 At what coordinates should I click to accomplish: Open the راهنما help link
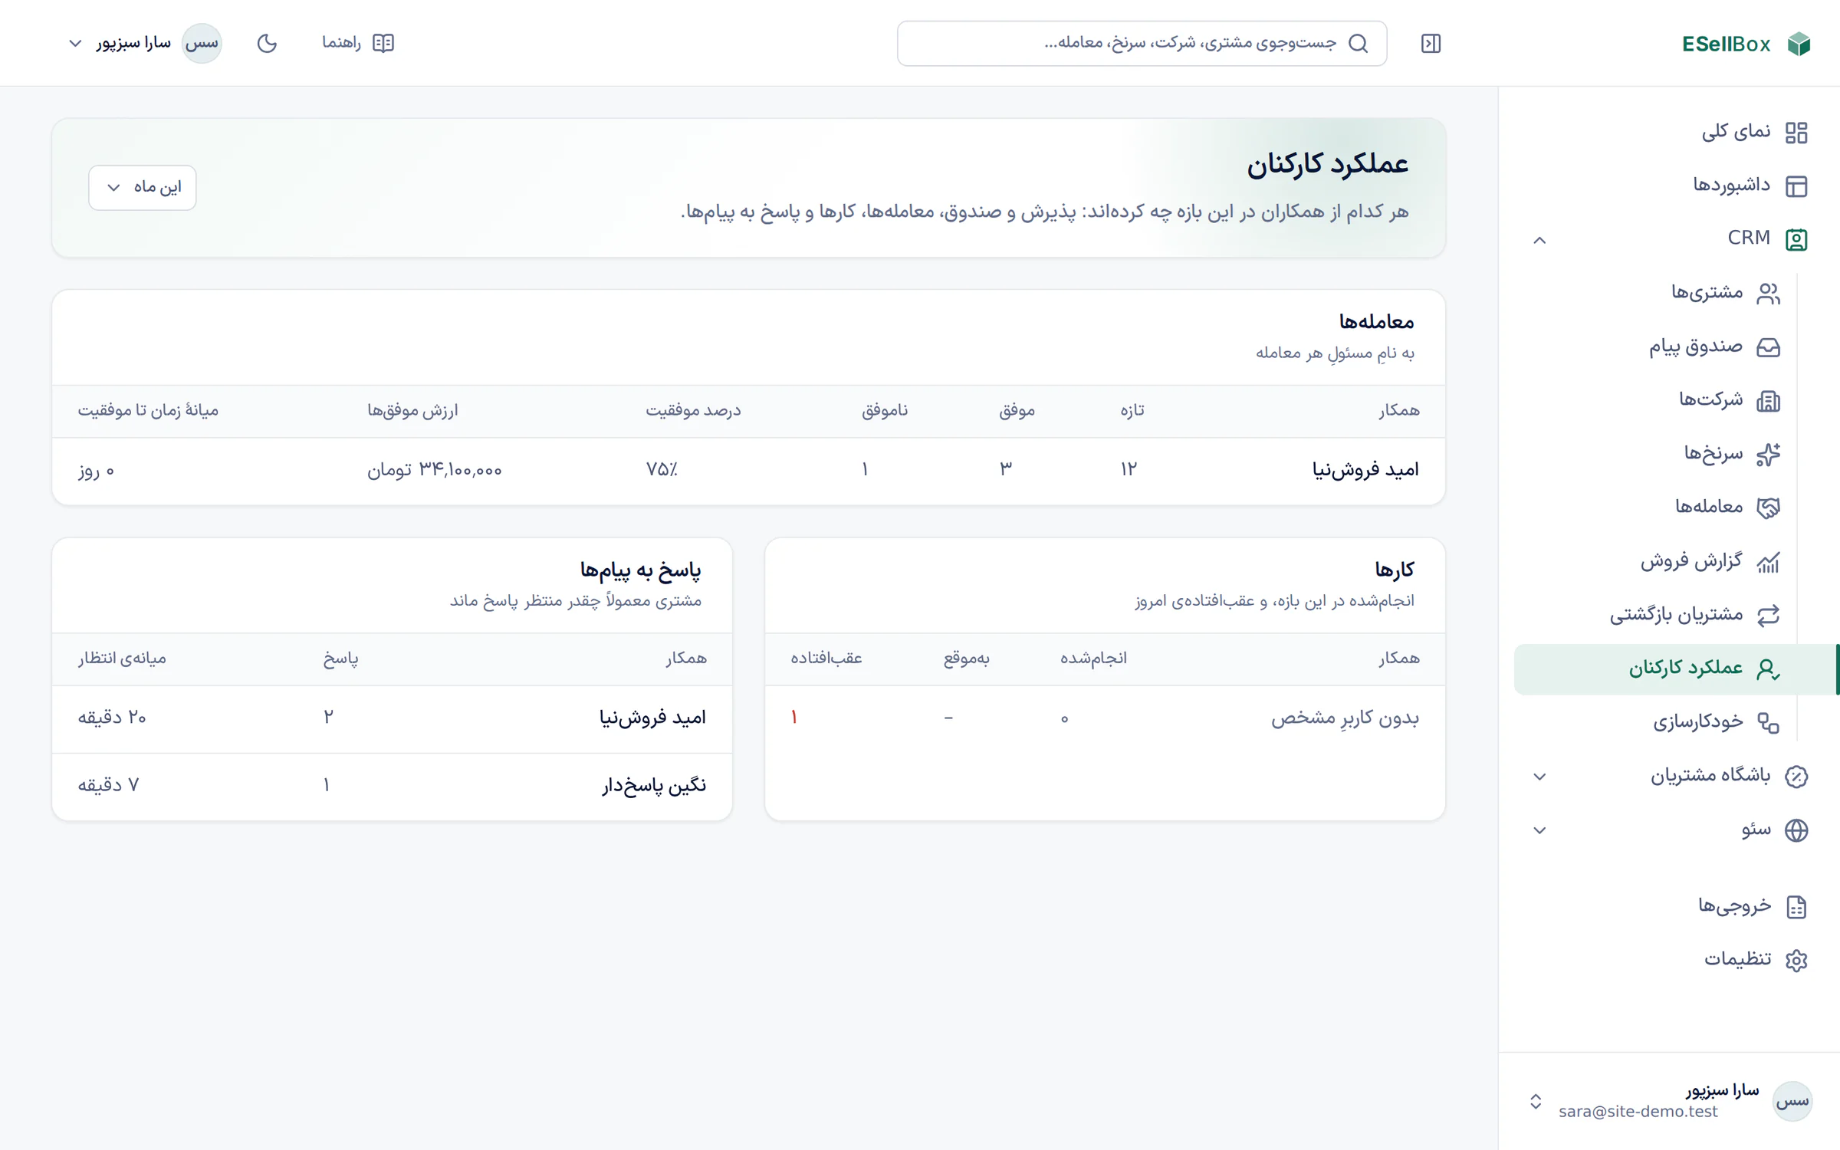click(x=358, y=43)
